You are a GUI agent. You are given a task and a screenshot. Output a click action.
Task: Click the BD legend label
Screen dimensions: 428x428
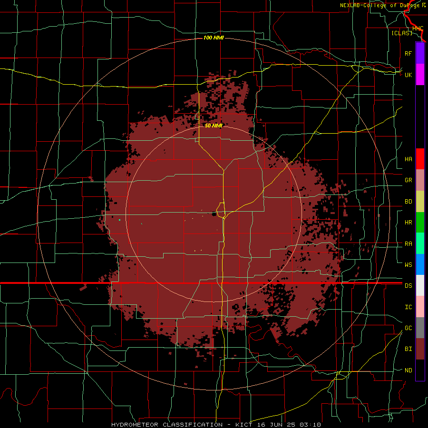[409, 202]
